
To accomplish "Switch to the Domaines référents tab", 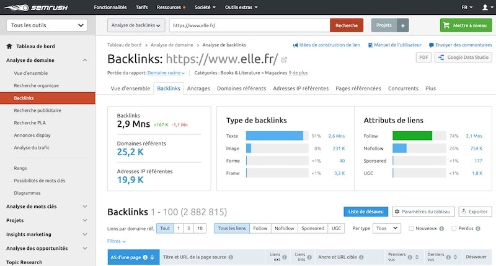I will pyautogui.click(x=241, y=88).
